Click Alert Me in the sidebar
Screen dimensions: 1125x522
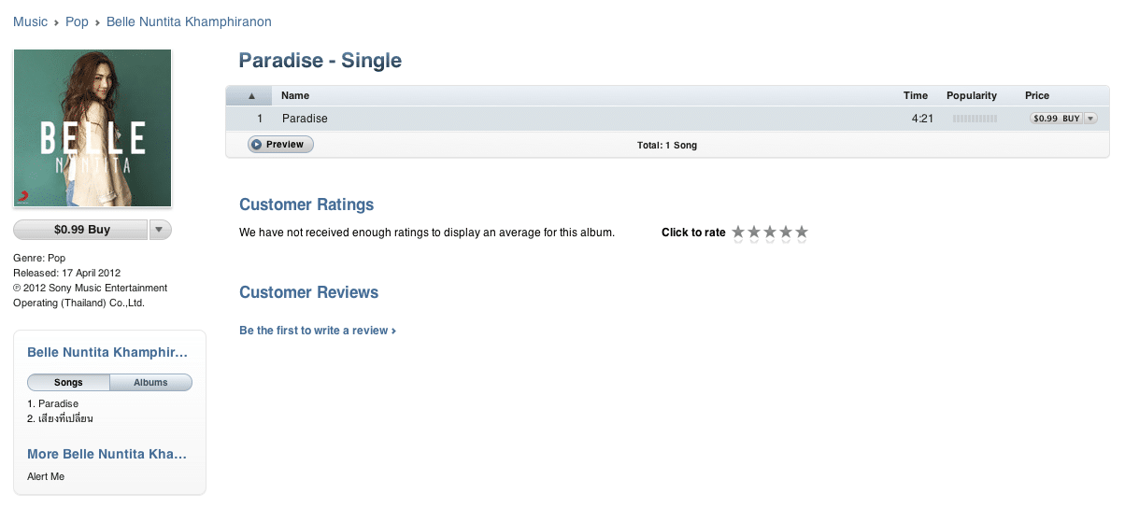pyautogui.click(x=46, y=476)
